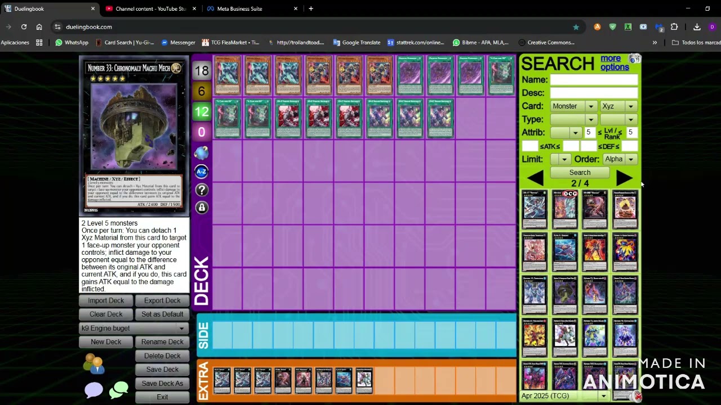Click the camera screenshot icon near Search

tap(634, 59)
